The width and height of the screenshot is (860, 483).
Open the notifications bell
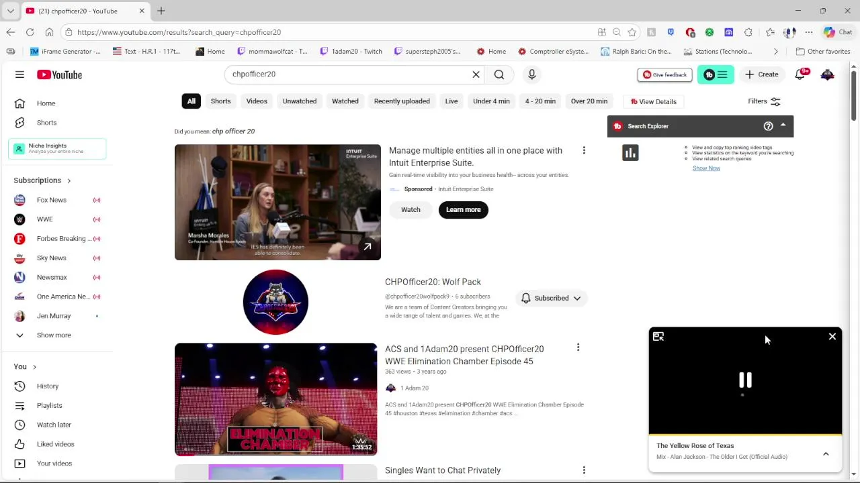tap(800, 74)
